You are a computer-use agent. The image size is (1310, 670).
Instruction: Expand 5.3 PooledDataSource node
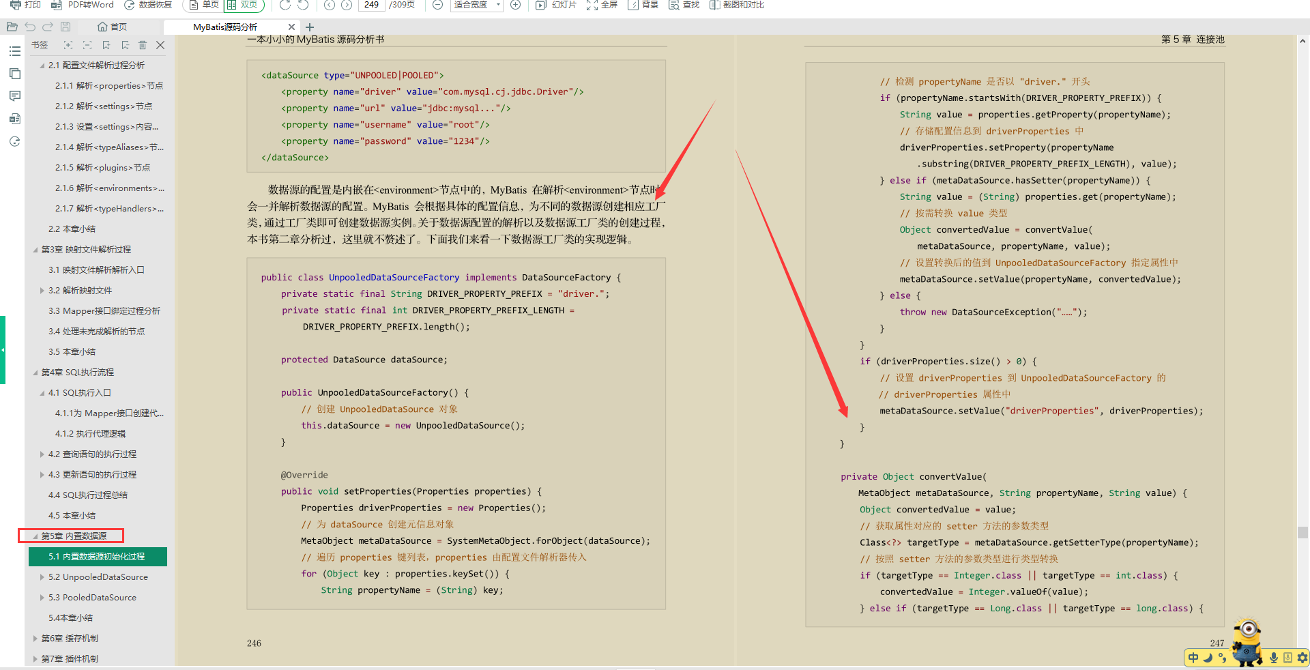pos(42,598)
